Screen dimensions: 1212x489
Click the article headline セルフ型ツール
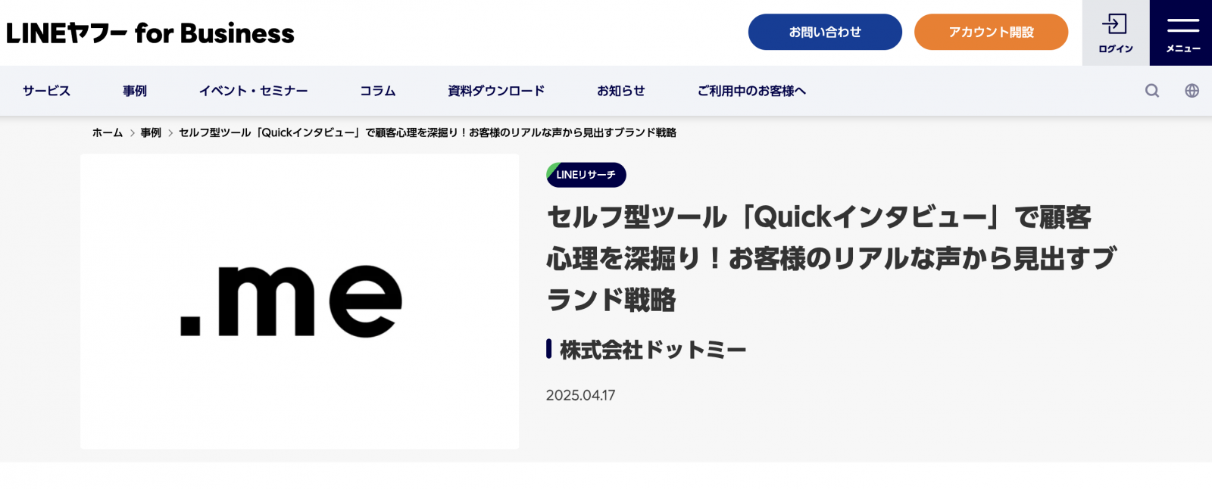(831, 259)
